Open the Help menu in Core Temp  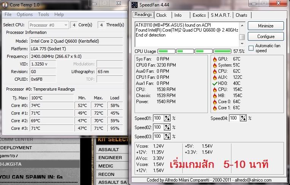59,14
